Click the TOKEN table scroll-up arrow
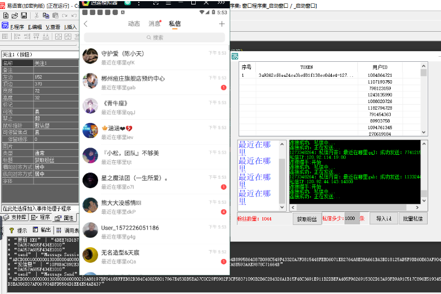441x294 pixels. pyautogui.click(x=424, y=66)
